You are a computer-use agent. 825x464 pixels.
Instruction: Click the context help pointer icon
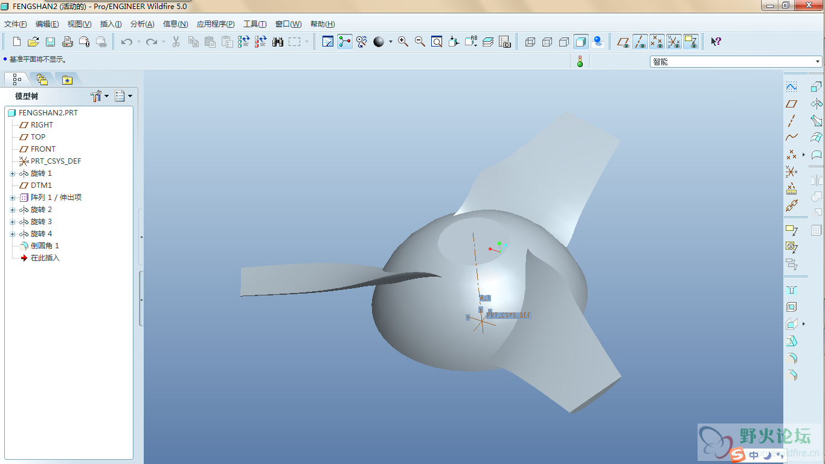point(716,42)
